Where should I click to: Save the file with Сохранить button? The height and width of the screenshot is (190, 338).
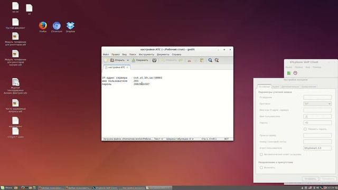point(140,60)
